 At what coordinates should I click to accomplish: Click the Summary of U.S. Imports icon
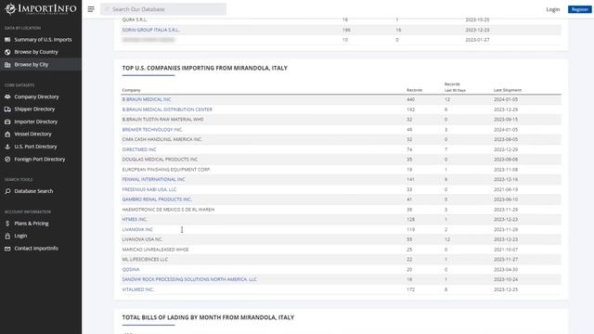pos(7,39)
